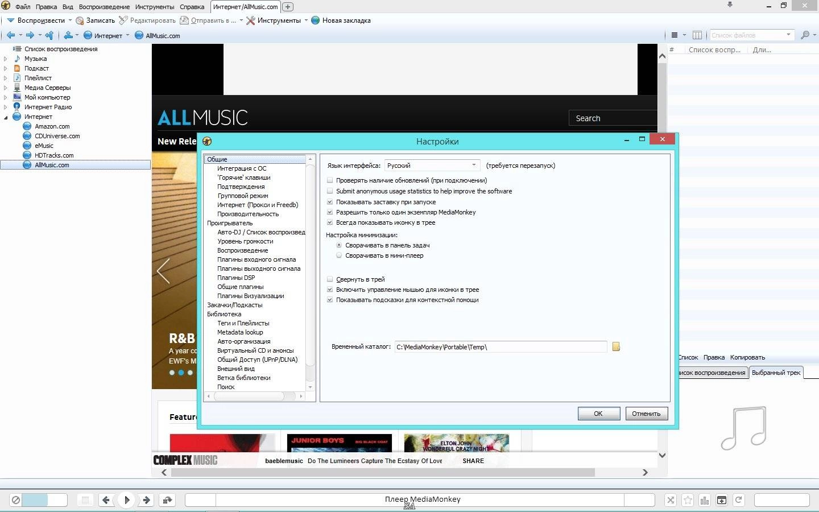The height and width of the screenshot is (512, 819).
Task: Open the Инструменты toolbar wrench icon
Action: click(250, 20)
